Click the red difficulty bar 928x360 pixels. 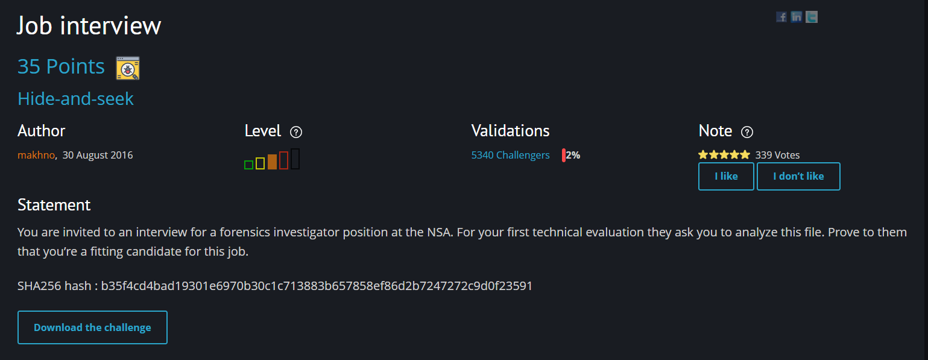tap(283, 160)
